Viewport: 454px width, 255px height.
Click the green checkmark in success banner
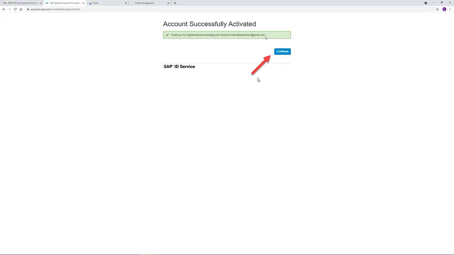coord(167,35)
